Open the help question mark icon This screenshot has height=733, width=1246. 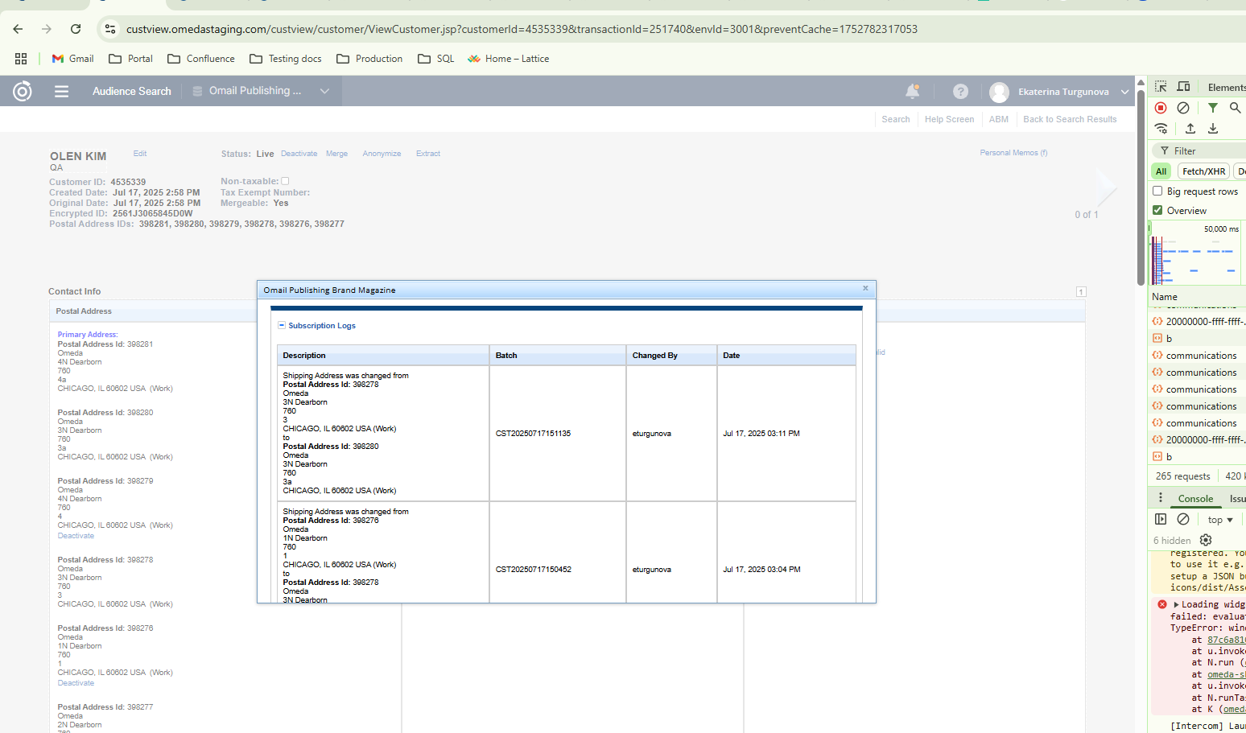tap(960, 92)
